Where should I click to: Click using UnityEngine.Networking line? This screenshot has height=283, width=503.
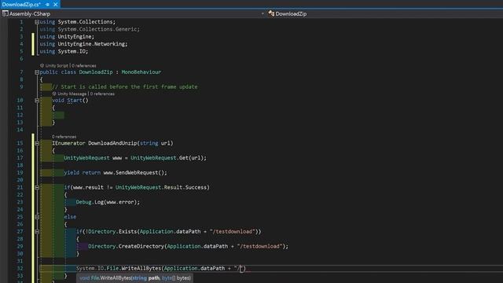[x=83, y=44]
